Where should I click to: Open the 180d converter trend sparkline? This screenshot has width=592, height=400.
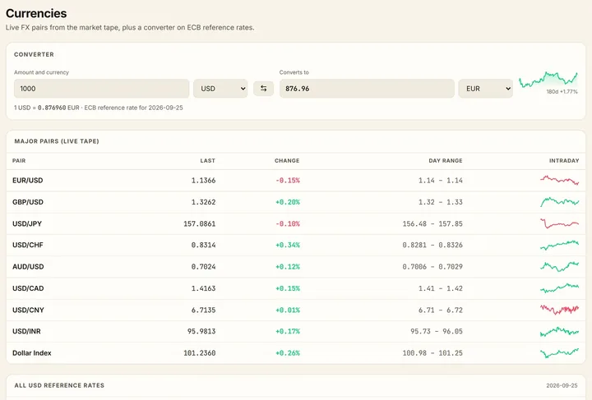click(x=548, y=80)
